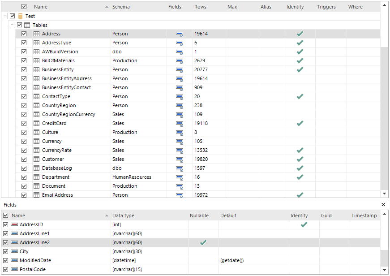Click the Customer table icon
The width and height of the screenshot is (390, 276).
(36, 160)
